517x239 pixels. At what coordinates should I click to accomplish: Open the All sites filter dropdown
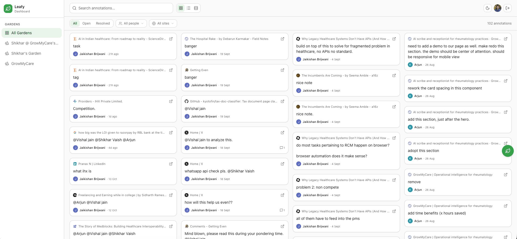click(x=163, y=23)
